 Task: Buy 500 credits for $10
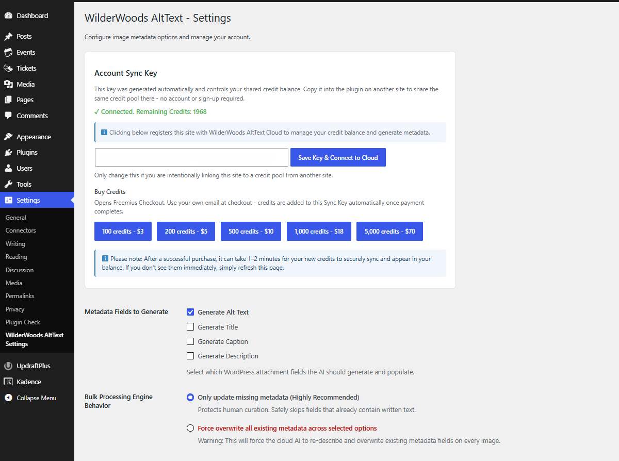click(251, 232)
